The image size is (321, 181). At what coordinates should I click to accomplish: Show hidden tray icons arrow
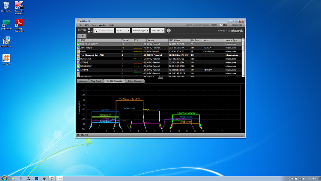coord(288,179)
